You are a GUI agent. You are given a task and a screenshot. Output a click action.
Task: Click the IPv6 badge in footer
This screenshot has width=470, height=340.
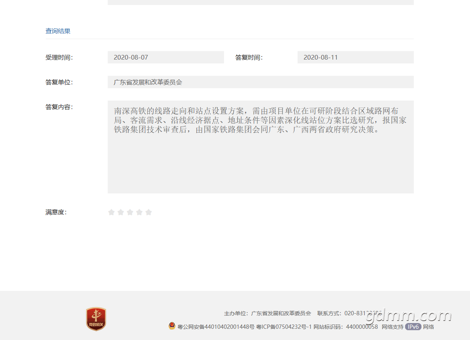tap(413, 327)
